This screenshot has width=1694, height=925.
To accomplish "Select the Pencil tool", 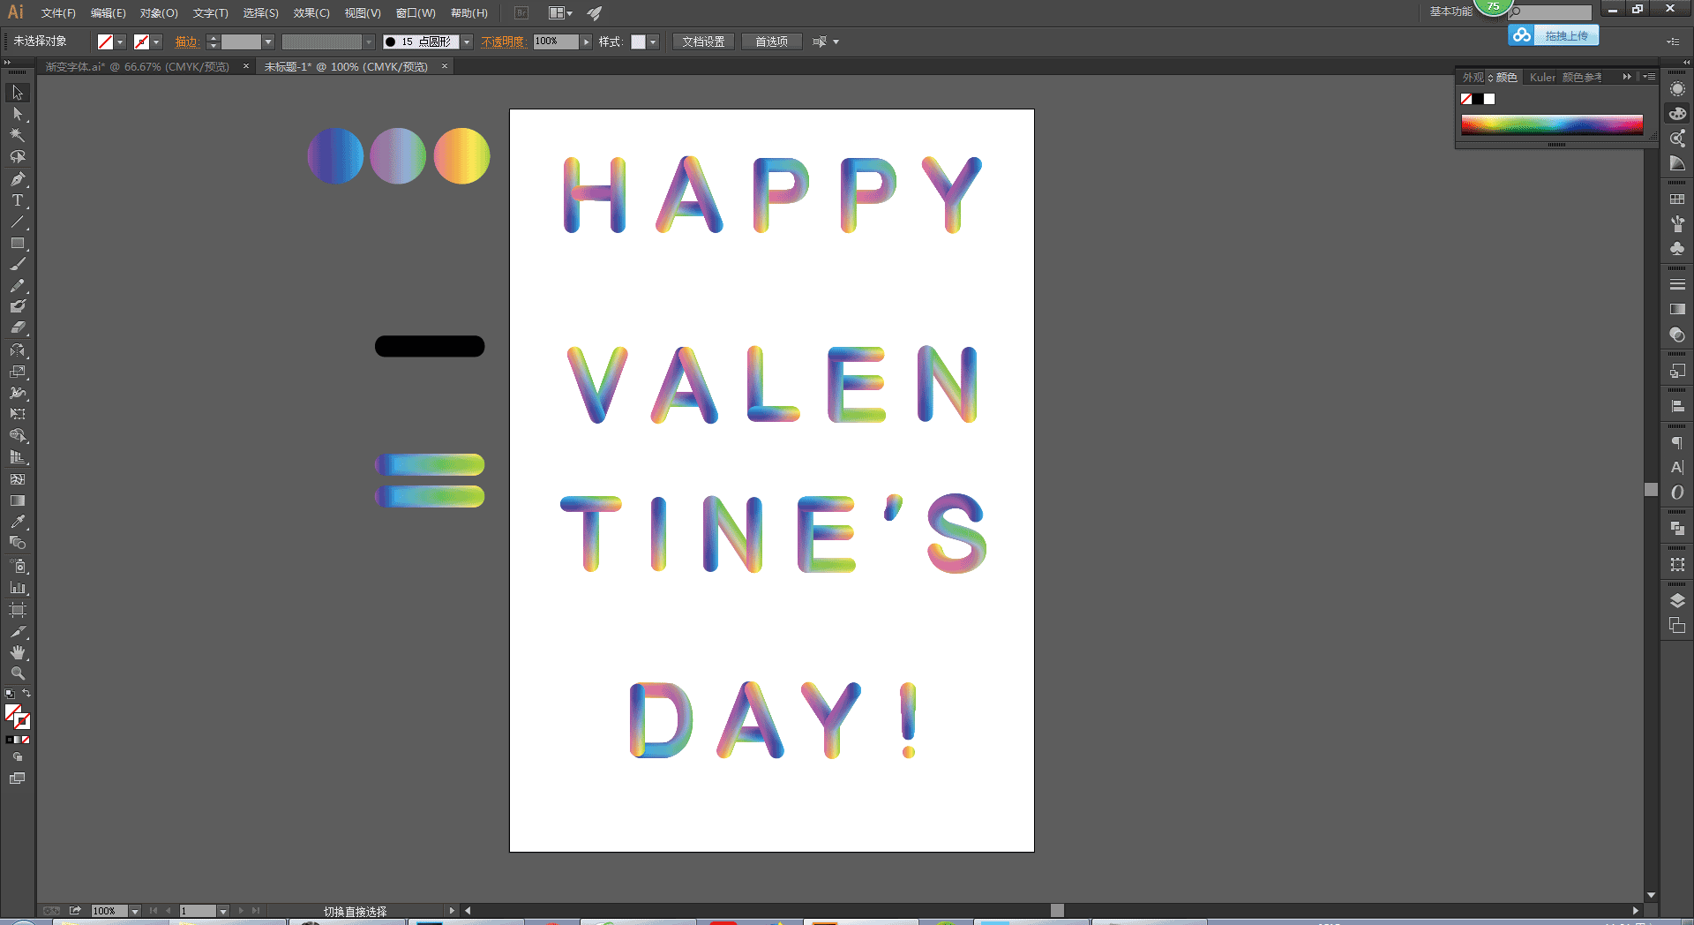I will pos(18,285).
